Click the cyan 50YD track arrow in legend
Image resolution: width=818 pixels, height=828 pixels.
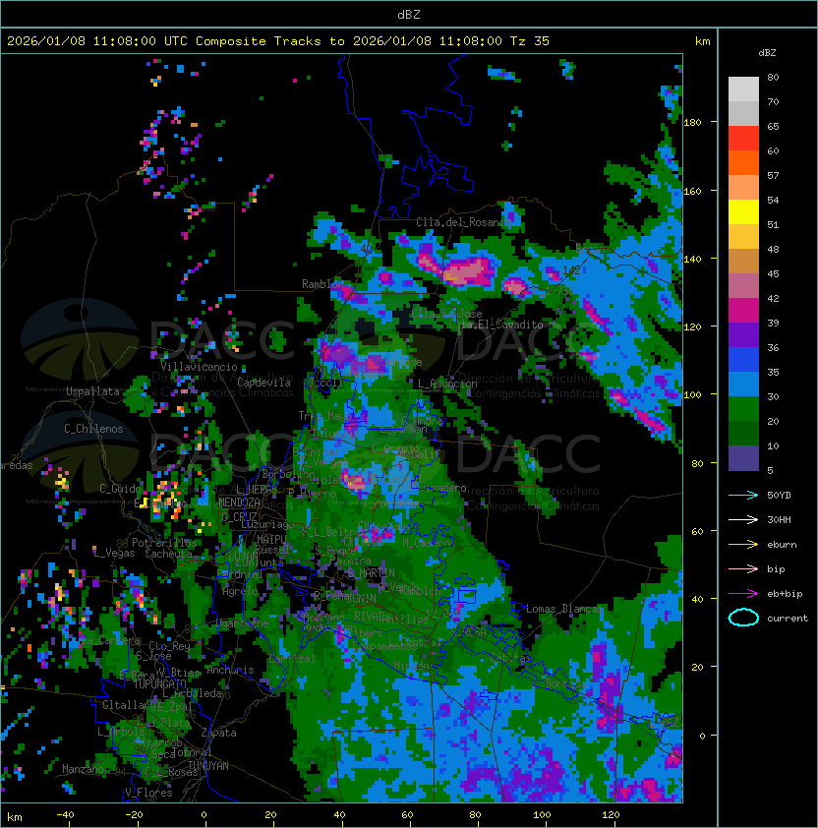pos(743,495)
